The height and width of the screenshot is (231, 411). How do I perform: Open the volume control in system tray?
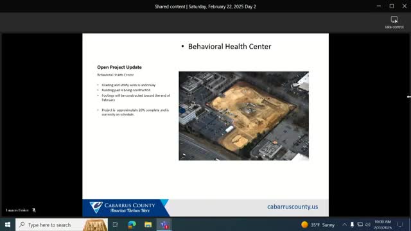pos(368,225)
